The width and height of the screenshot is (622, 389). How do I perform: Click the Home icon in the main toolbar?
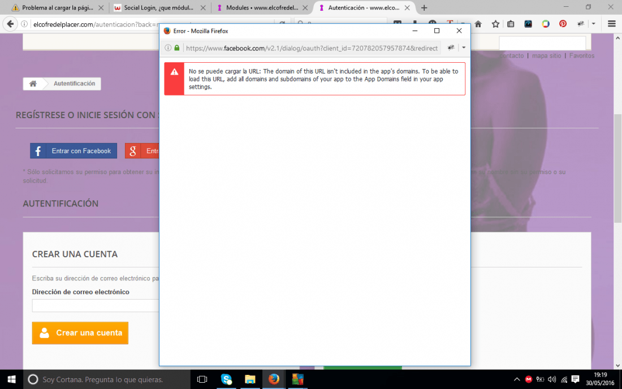[x=478, y=24]
